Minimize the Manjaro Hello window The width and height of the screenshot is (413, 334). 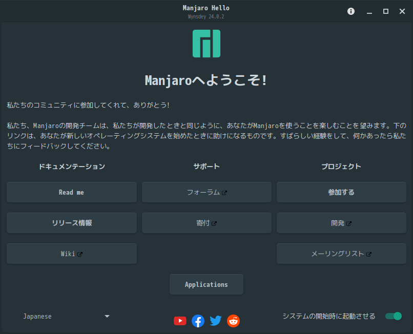(x=369, y=11)
